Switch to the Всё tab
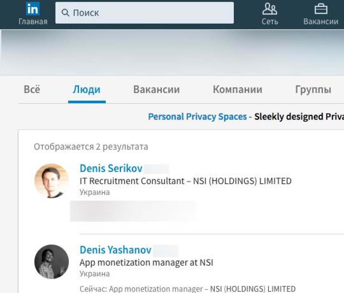 point(32,89)
